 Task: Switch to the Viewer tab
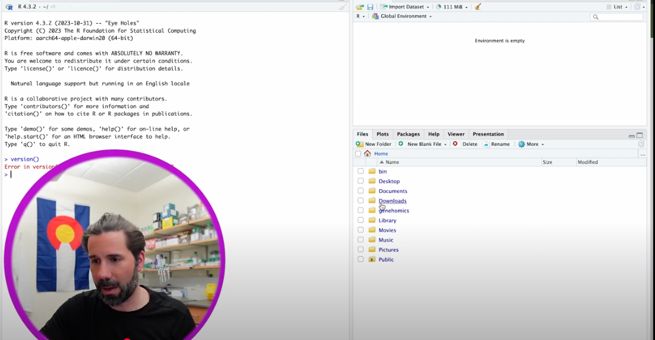tap(456, 134)
